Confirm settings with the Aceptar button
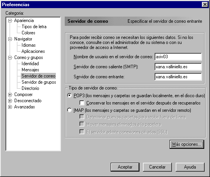The width and height of the screenshot is (210, 177). click(x=125, y=167)
